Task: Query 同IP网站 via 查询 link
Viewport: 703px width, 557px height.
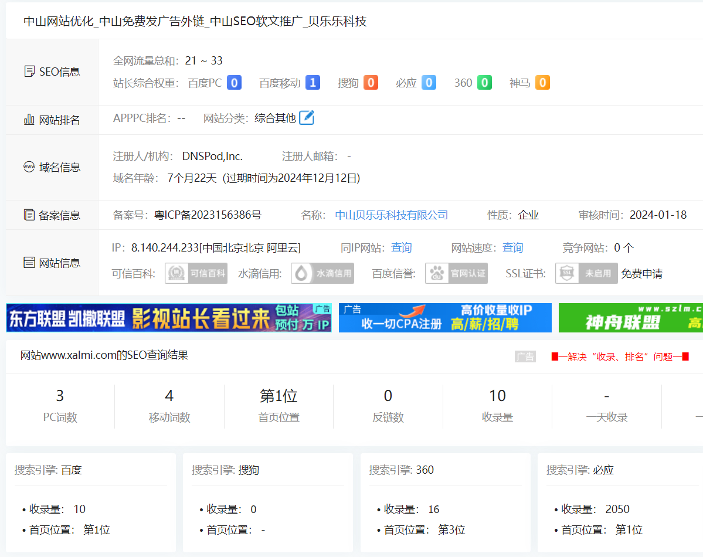Action: point(401,247)
